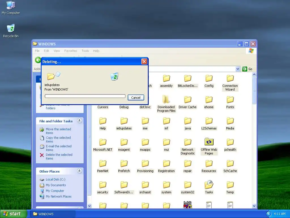Select the Offline Web Pages folder

click(x=209, y=146)
